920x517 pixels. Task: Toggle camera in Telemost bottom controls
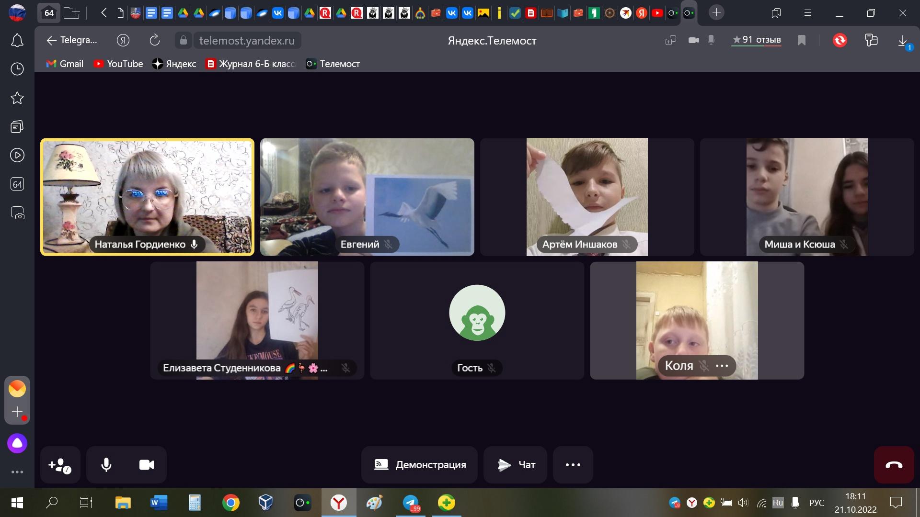(147, 465)
